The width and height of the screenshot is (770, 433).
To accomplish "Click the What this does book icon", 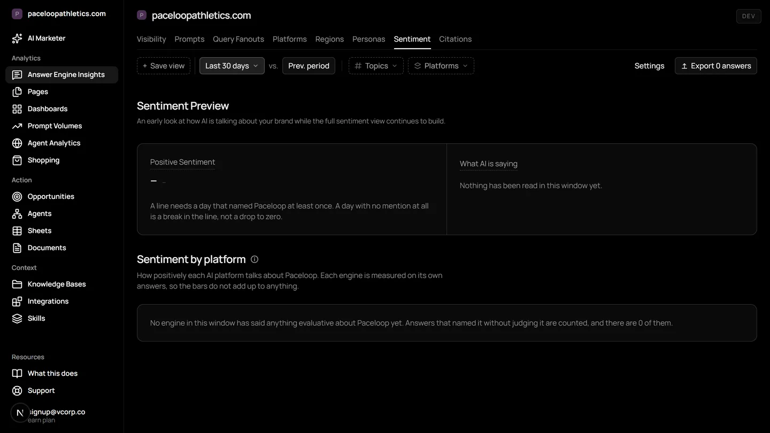I will pyautogui.click(x=17, y=374).
